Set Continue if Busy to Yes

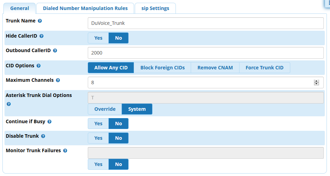click(98, 124)
